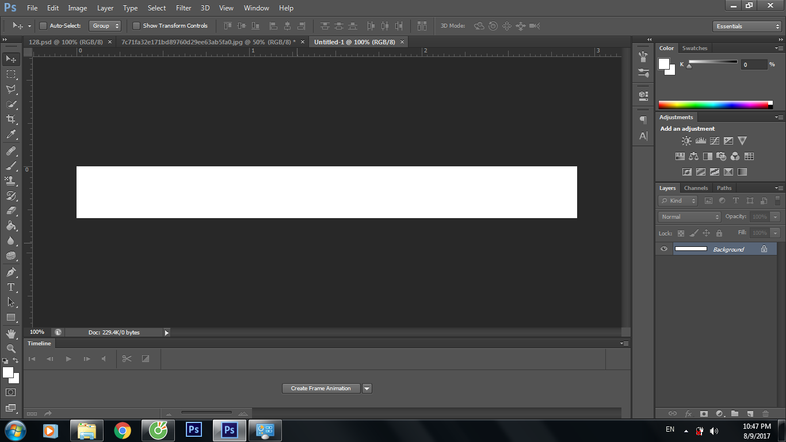Open the Normal blend mode dropdown
The image size is (786, 442).
pos(689,217)
